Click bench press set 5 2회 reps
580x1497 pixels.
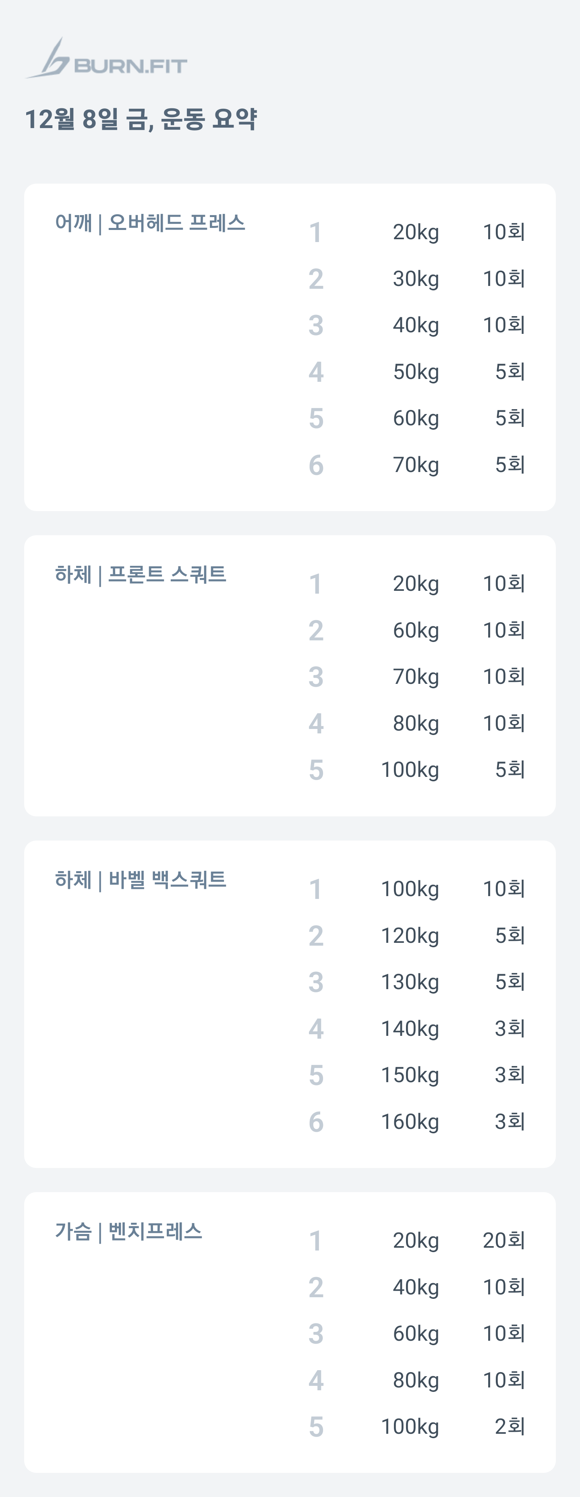[510, 1427]
